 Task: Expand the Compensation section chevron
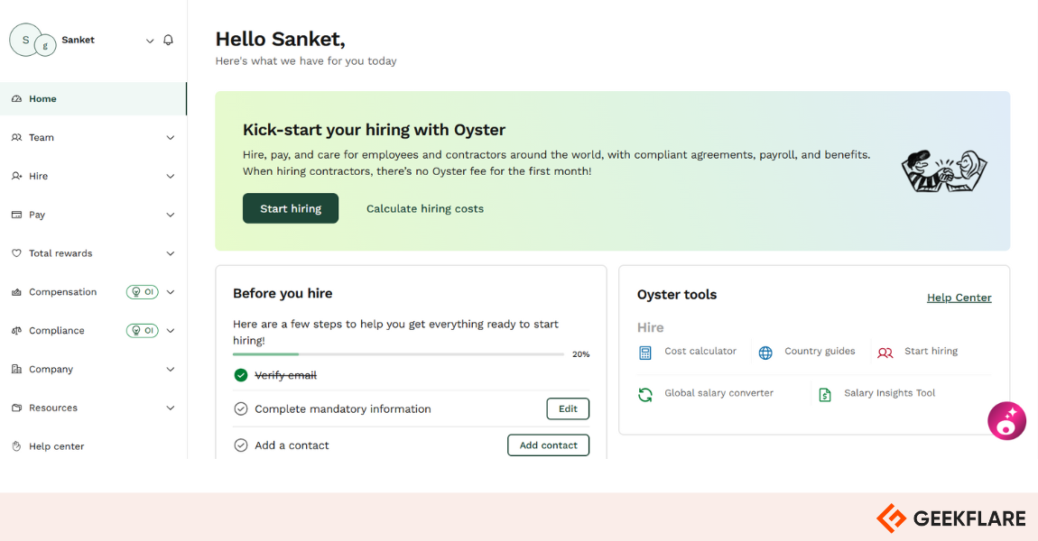(170, 292)
